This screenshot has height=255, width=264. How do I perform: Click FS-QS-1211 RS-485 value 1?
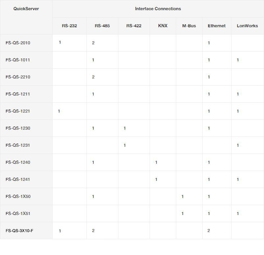coord(93,94)
